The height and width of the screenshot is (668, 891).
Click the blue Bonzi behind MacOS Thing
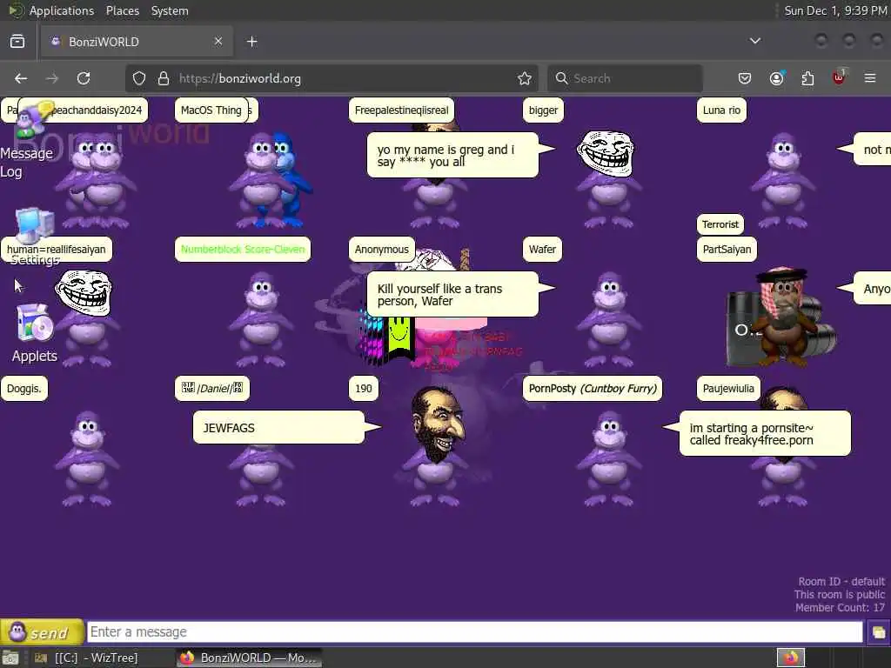290,182
